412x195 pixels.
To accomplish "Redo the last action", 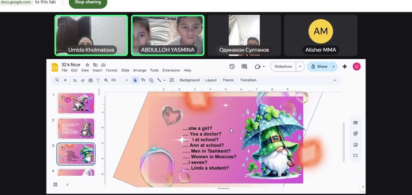I will click(x=82, y=80).
